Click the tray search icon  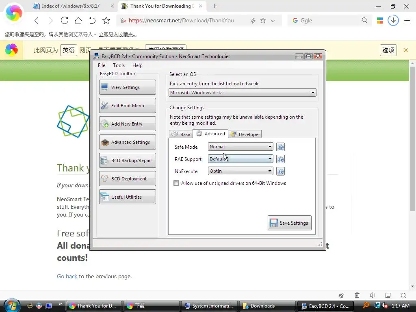coord(366,305)
